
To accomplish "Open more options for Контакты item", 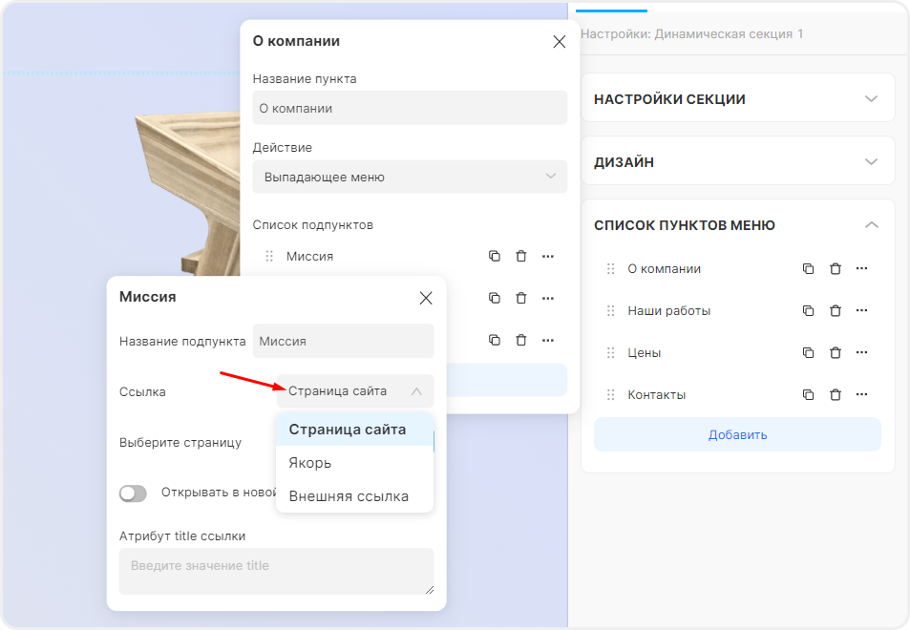I will (x=862, y=394).
